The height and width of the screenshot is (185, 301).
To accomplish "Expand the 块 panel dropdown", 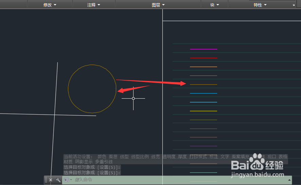I will (x=214, y=5).
